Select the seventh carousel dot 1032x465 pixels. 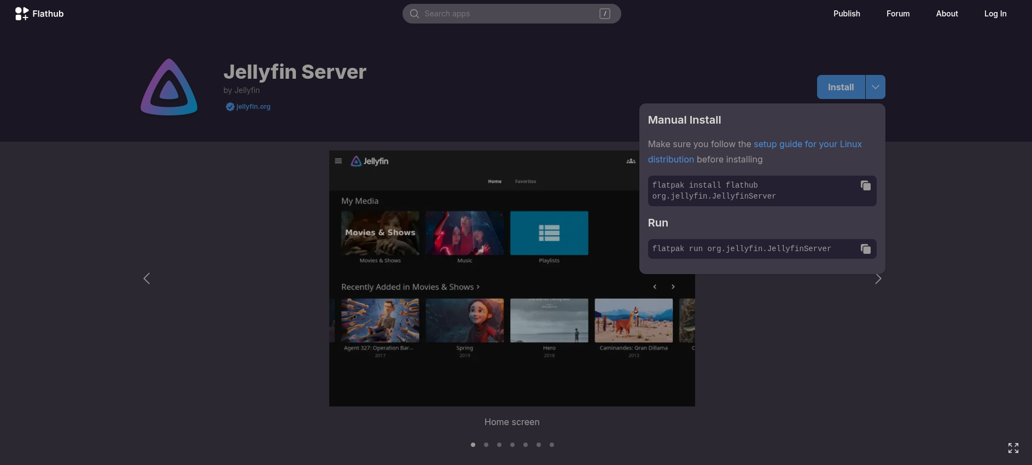click(x=552, y=445)
